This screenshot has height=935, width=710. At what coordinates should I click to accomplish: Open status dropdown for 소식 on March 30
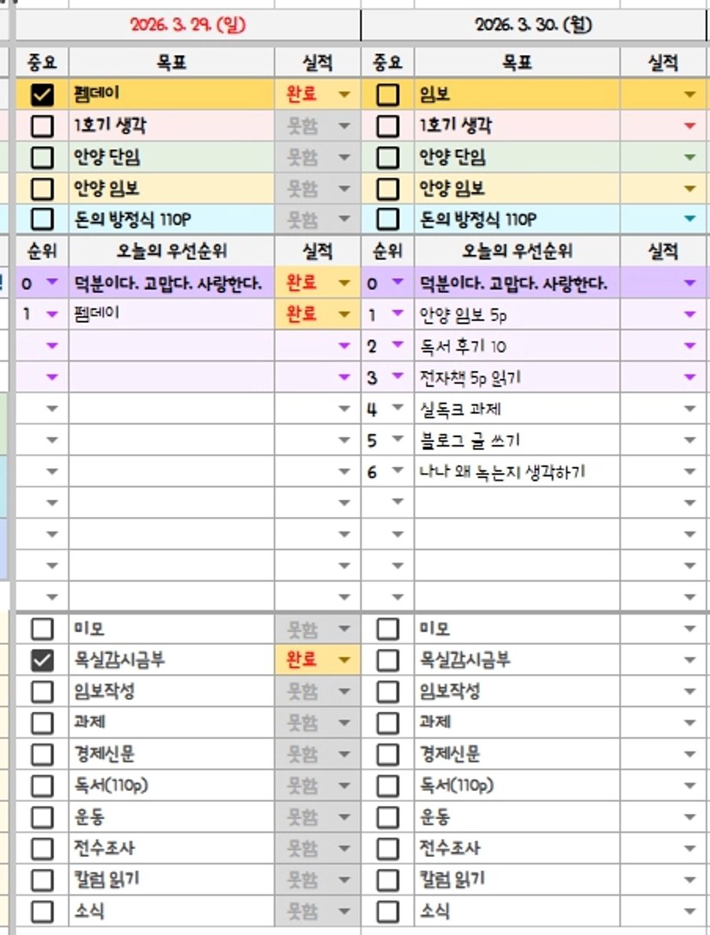pos(689,911)
